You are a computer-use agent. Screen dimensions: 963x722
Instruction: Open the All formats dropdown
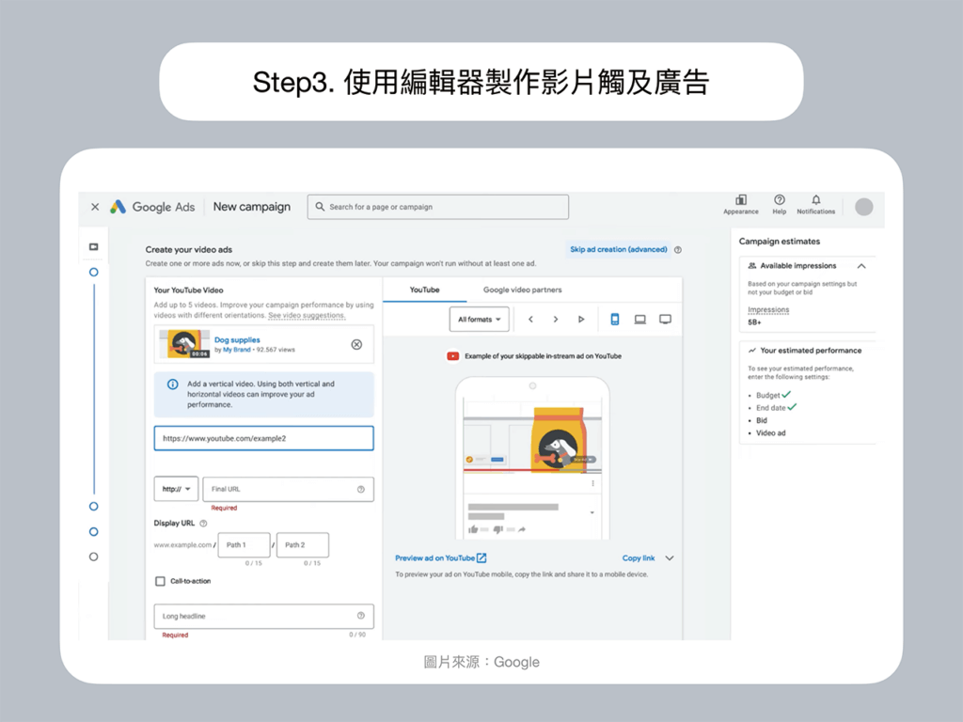(479, 320)
